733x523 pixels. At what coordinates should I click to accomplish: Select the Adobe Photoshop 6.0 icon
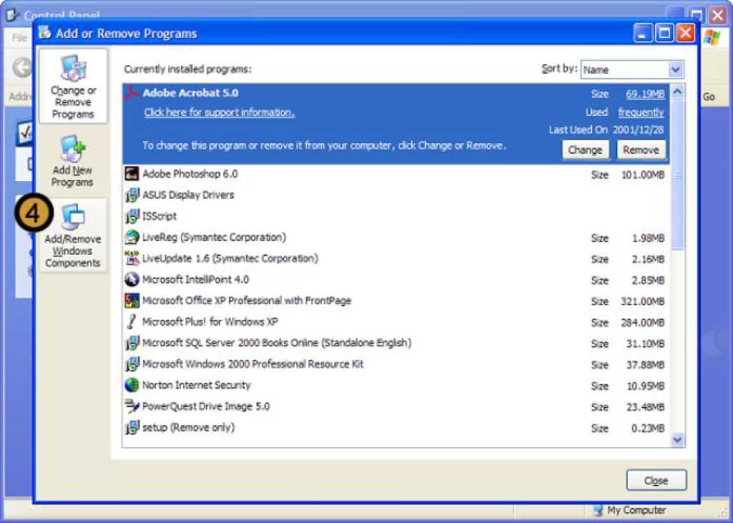tap(132, 174)
